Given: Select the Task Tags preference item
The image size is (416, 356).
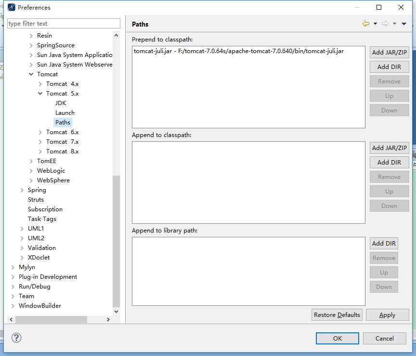Looking at the screenshot, I should (x=42, y=219).
